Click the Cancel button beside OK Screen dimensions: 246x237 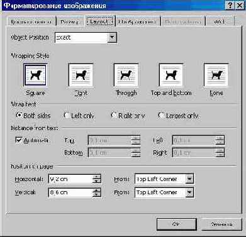point(221,224)
